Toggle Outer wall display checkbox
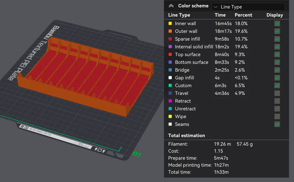294x182 pixels. pos(277,31)
